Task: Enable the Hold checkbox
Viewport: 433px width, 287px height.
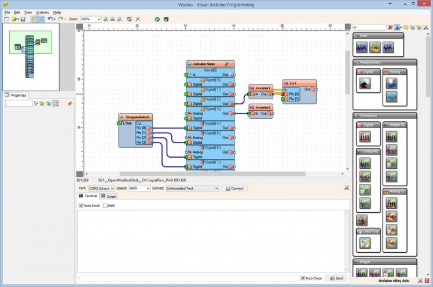Action: [105, 205]
